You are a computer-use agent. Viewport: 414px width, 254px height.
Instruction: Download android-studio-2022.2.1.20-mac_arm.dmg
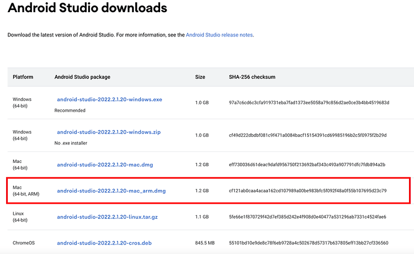(x=112, y=190)
